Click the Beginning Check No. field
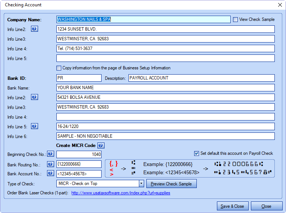The image size is (286, 213). click(79, 154)
